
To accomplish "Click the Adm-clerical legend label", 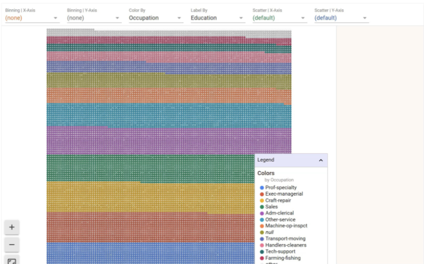I will pyautogui.click(x=279, y=213).
